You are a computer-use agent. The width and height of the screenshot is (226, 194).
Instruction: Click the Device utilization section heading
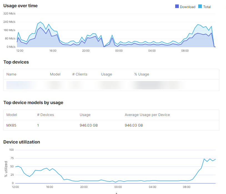(21, 142)
